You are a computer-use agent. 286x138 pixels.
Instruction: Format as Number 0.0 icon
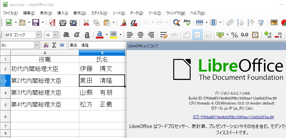pyautogui.click(x=245, y=35)
